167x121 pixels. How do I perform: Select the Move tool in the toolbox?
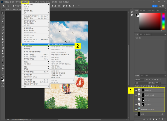click(x=3, y=13)
